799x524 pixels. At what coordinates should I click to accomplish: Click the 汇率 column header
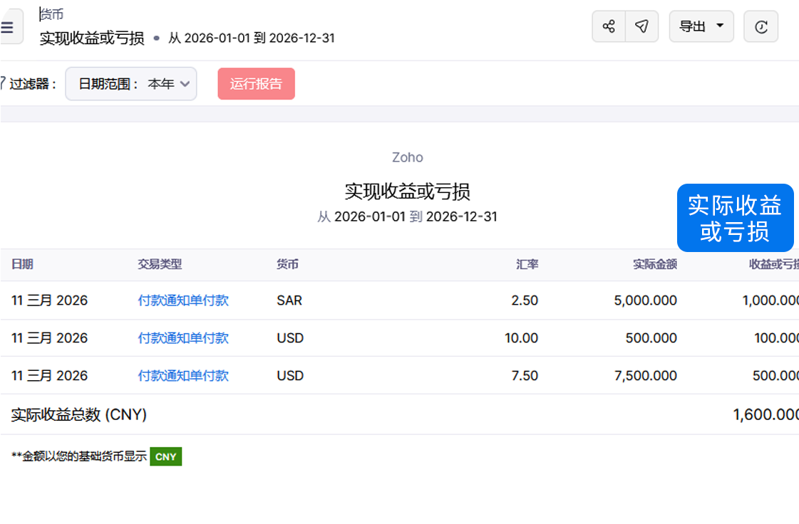coord(527,264)
